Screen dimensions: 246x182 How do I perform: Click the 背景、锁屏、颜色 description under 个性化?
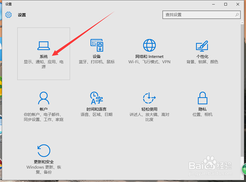coord(202,61)
